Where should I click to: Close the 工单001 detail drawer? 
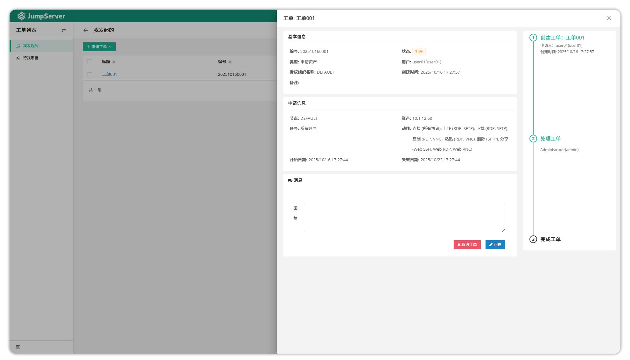(x=609, y=18)
